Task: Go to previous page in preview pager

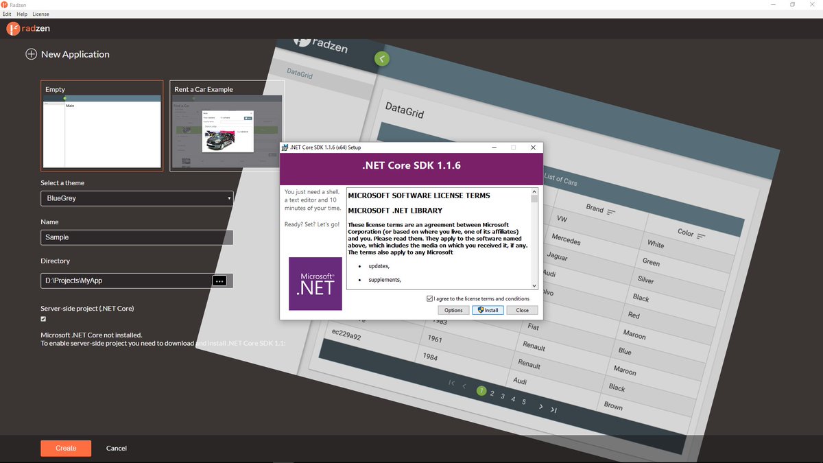Action: tap(464, 386)
